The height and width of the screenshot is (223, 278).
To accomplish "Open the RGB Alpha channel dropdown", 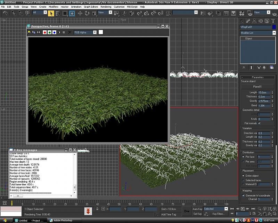I will pyautogui.click(x=85, y=32).
